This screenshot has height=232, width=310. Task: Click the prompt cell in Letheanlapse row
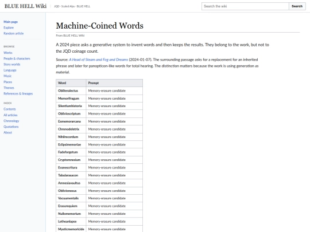(114, 221)
